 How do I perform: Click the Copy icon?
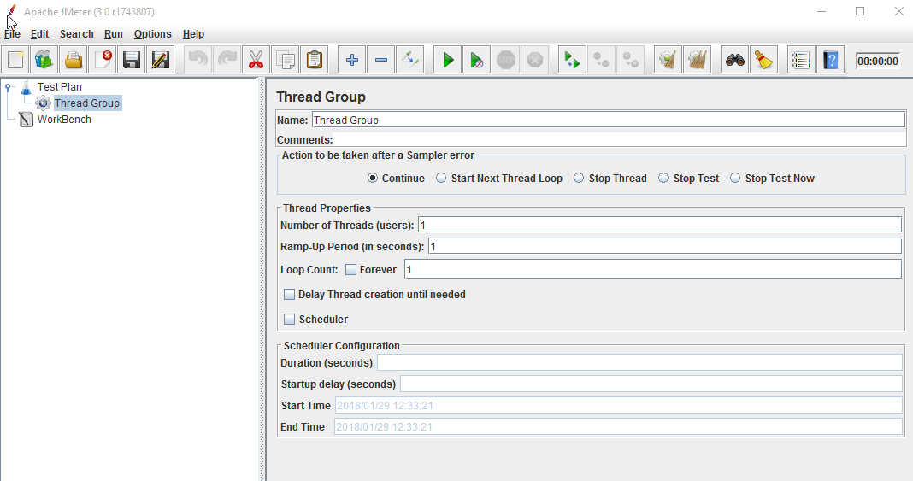286,60
